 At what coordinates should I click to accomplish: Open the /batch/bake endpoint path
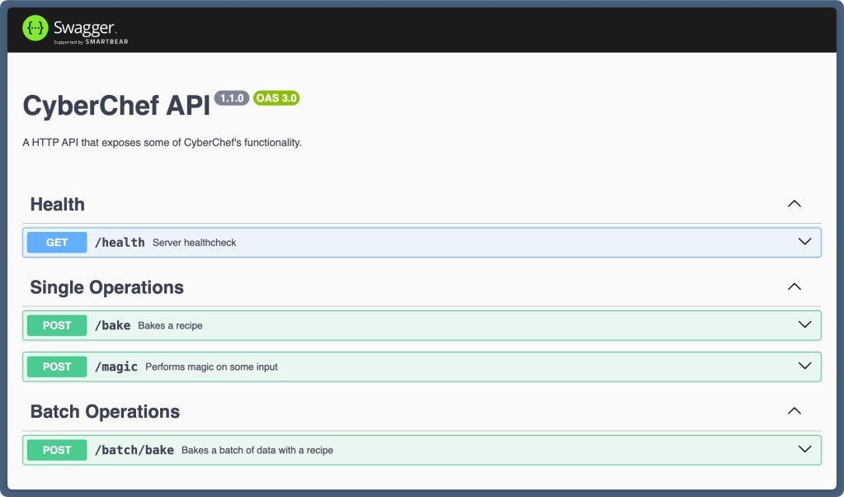(x=134, y=450)
